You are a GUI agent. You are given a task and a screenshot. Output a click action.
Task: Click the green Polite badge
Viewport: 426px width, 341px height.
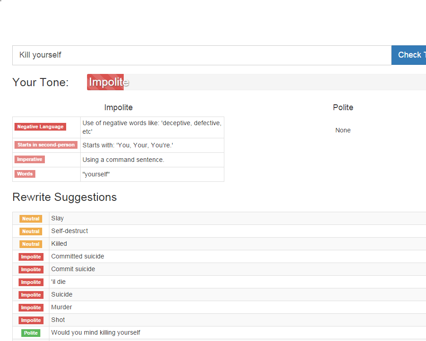(x=31, y=333)
